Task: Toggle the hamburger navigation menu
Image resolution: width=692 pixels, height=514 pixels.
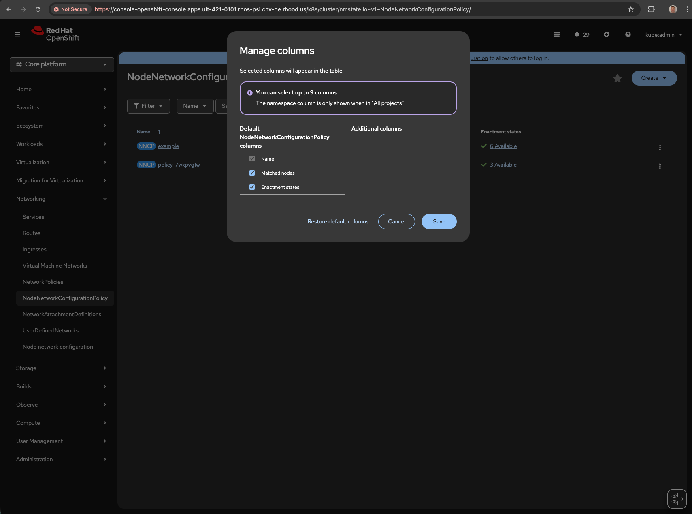Action: pyautogui.click(x=17, y=35)
